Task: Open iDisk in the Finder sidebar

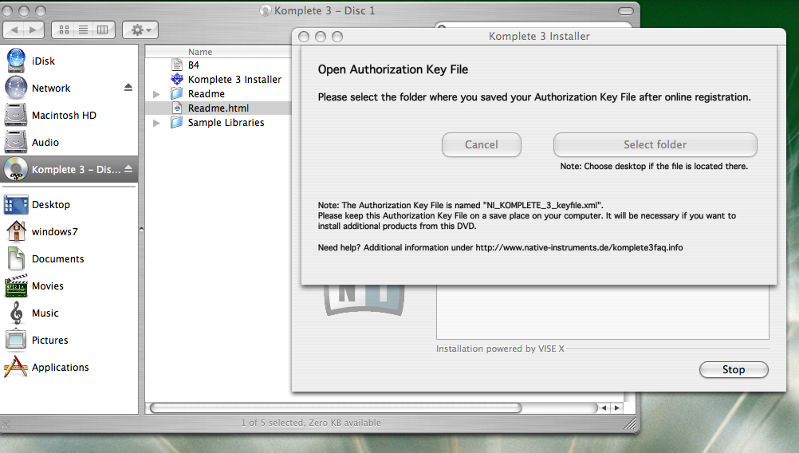Action: (x=43, y=61)
